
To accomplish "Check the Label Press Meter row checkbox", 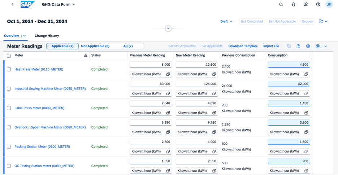I will [9, 108].
